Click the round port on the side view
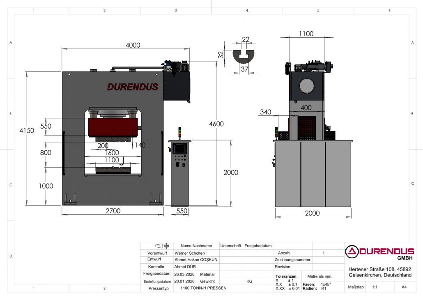The image size is (423, 299). (307, 86)
